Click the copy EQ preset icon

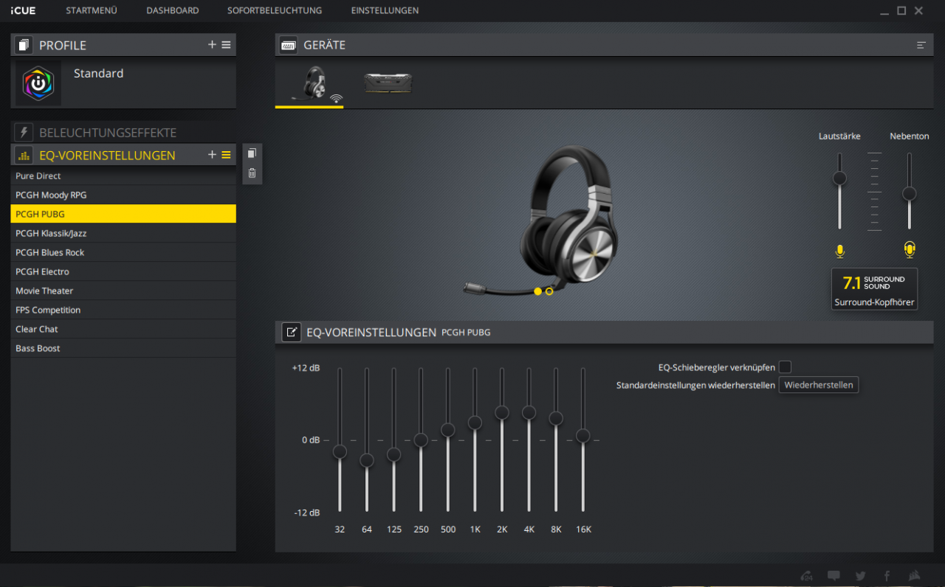point(252,153)
